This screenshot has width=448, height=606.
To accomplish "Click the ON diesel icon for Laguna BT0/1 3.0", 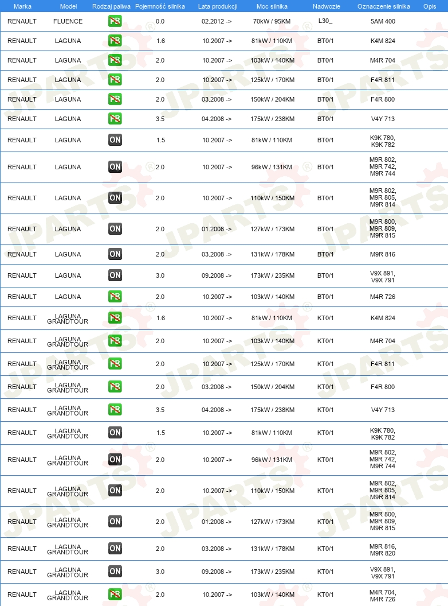I will point(115,275).
